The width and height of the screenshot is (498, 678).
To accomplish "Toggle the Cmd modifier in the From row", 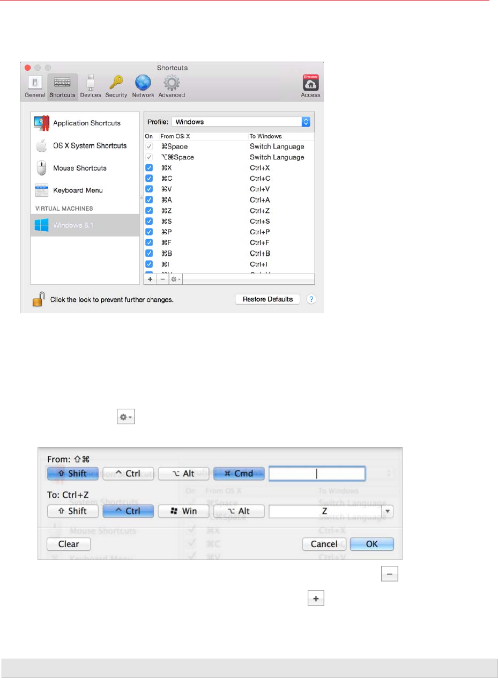I will coord(239,473).
